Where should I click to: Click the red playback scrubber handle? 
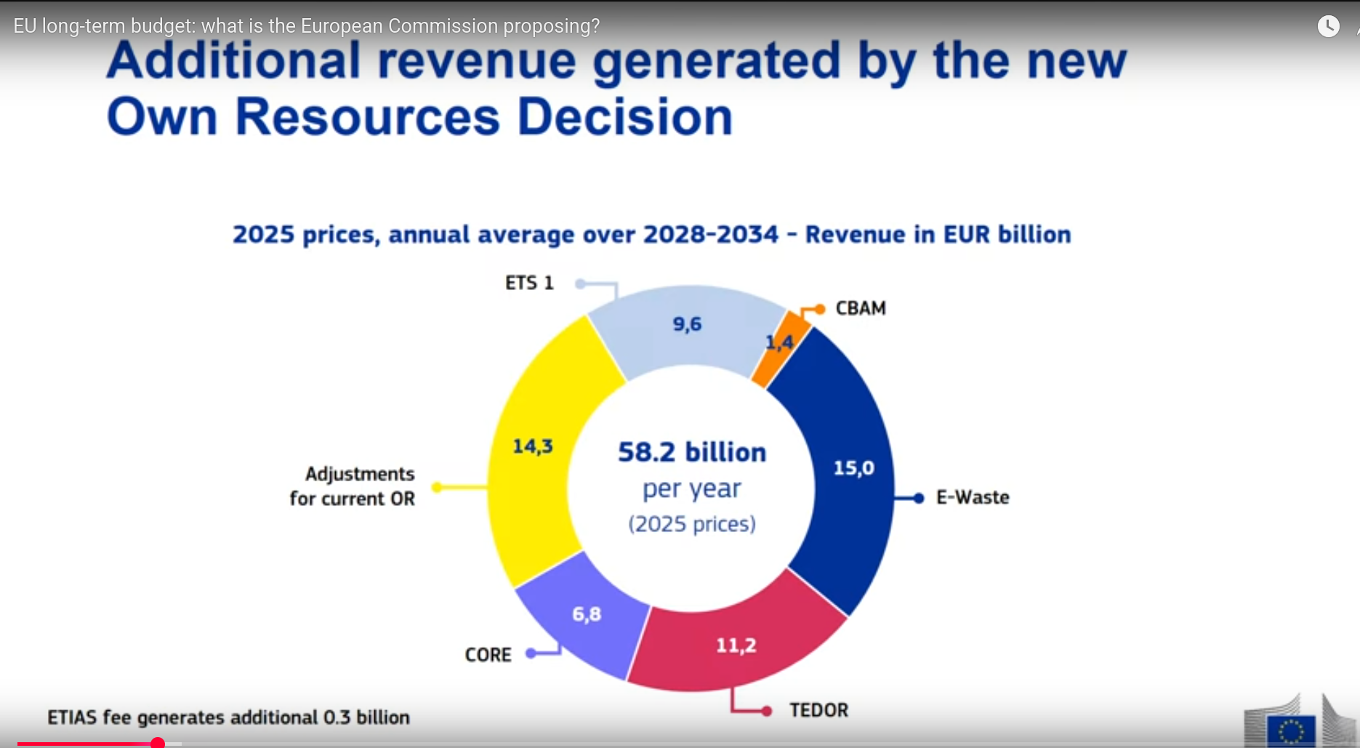[158, 743]
